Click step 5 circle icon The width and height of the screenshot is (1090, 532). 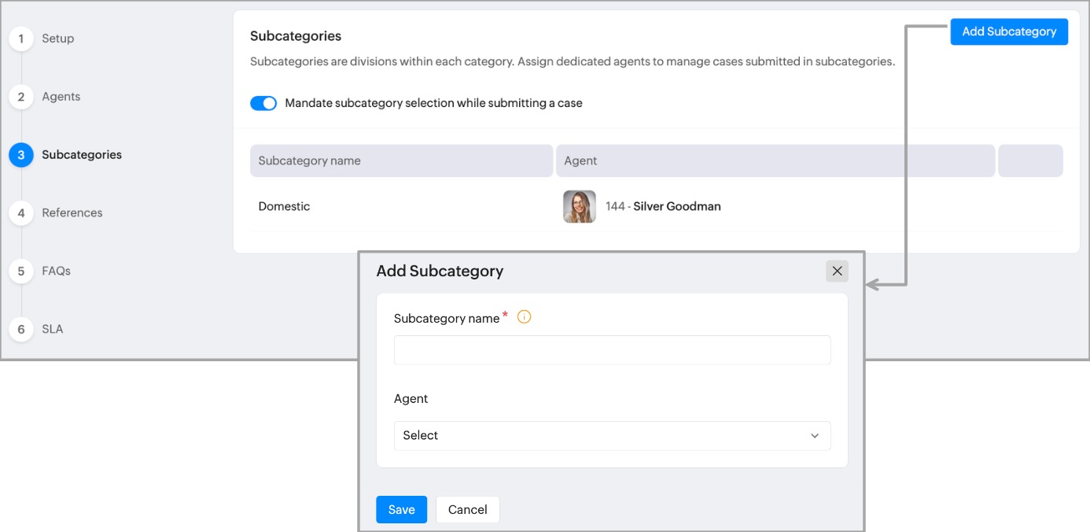tap(21, 271)
